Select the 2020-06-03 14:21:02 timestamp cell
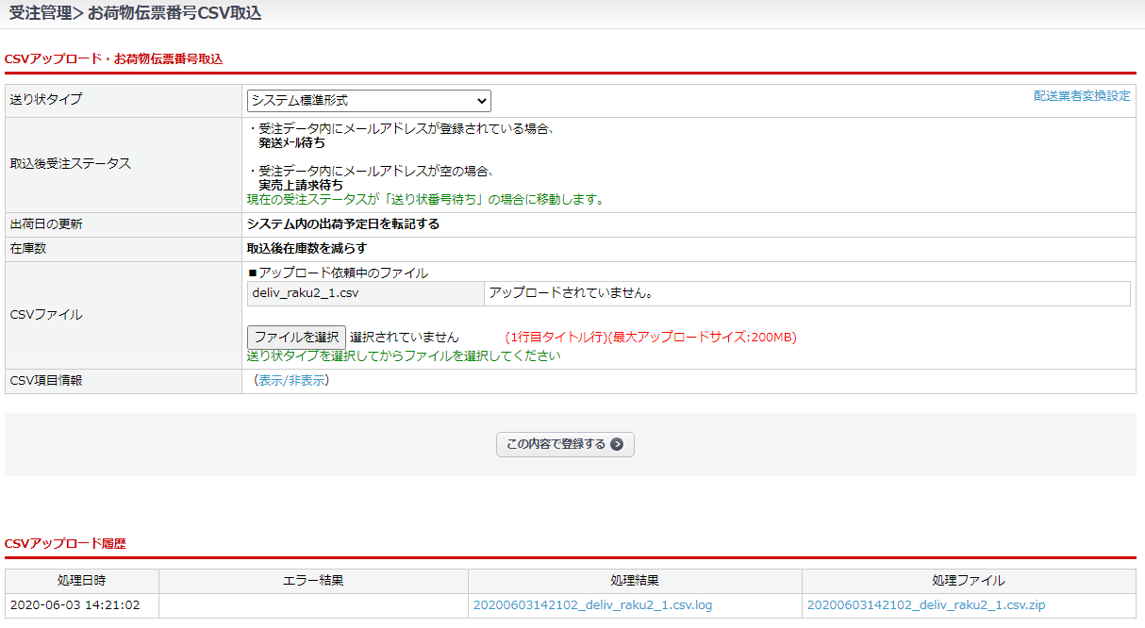Screen dimensions: 1145x628 (75, 605)
